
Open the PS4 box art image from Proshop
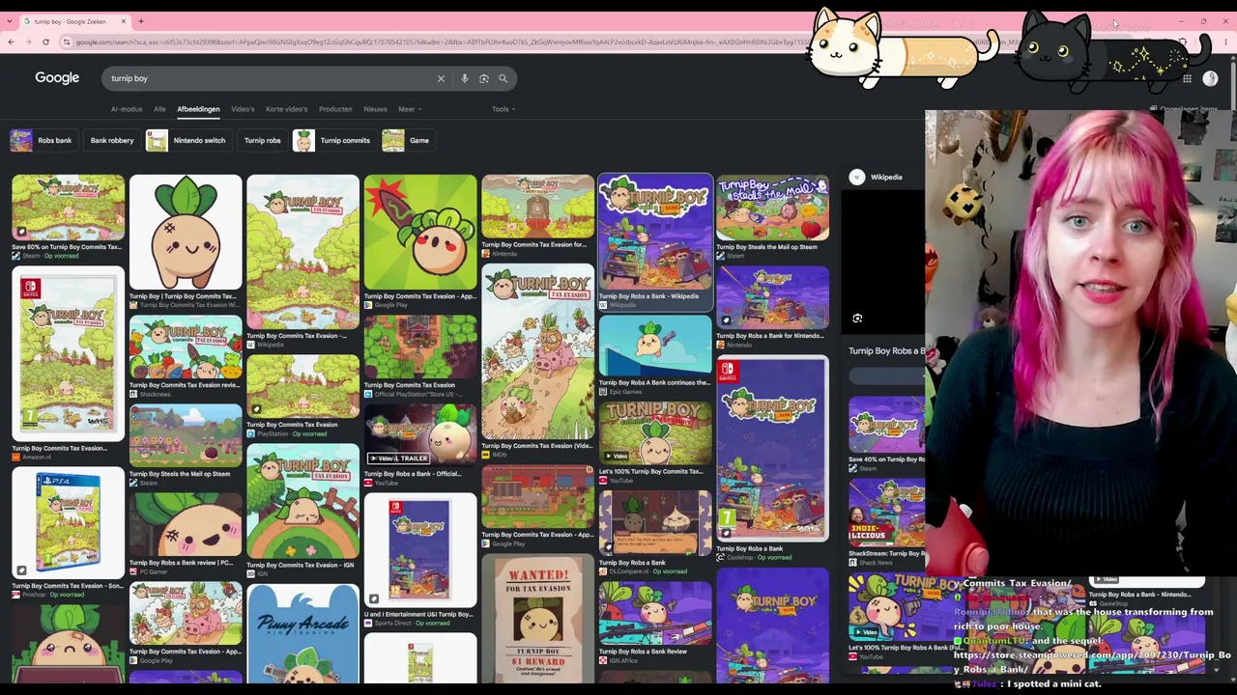click(68, 524)
